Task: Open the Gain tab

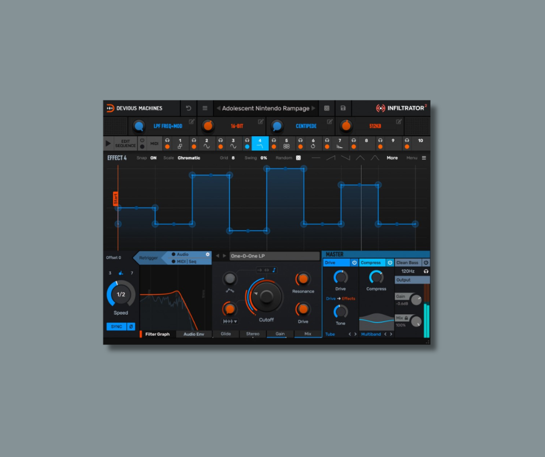Action: pyautogui.click(x=280, y=334)
